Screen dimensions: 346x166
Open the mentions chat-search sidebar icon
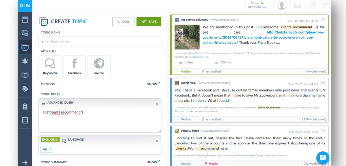click(25, 33)
